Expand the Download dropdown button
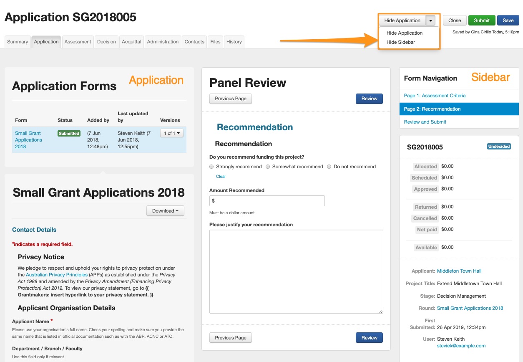This screenshot has height=362, width=523. tap(165, 211)
